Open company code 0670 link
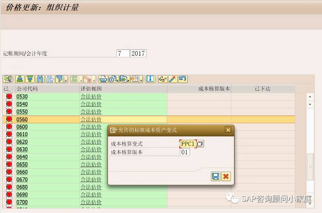The width and height of the screenshot is (322, 213). pos(22,179)
